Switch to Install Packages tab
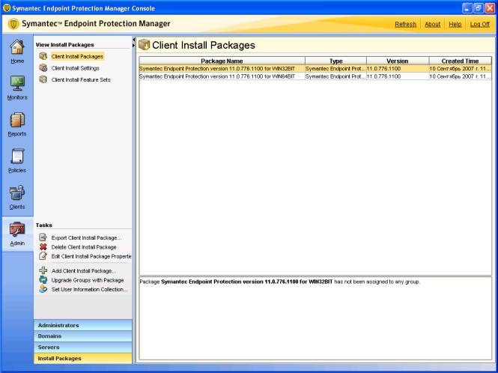The image size is (498, 373). tap(83, 358)
